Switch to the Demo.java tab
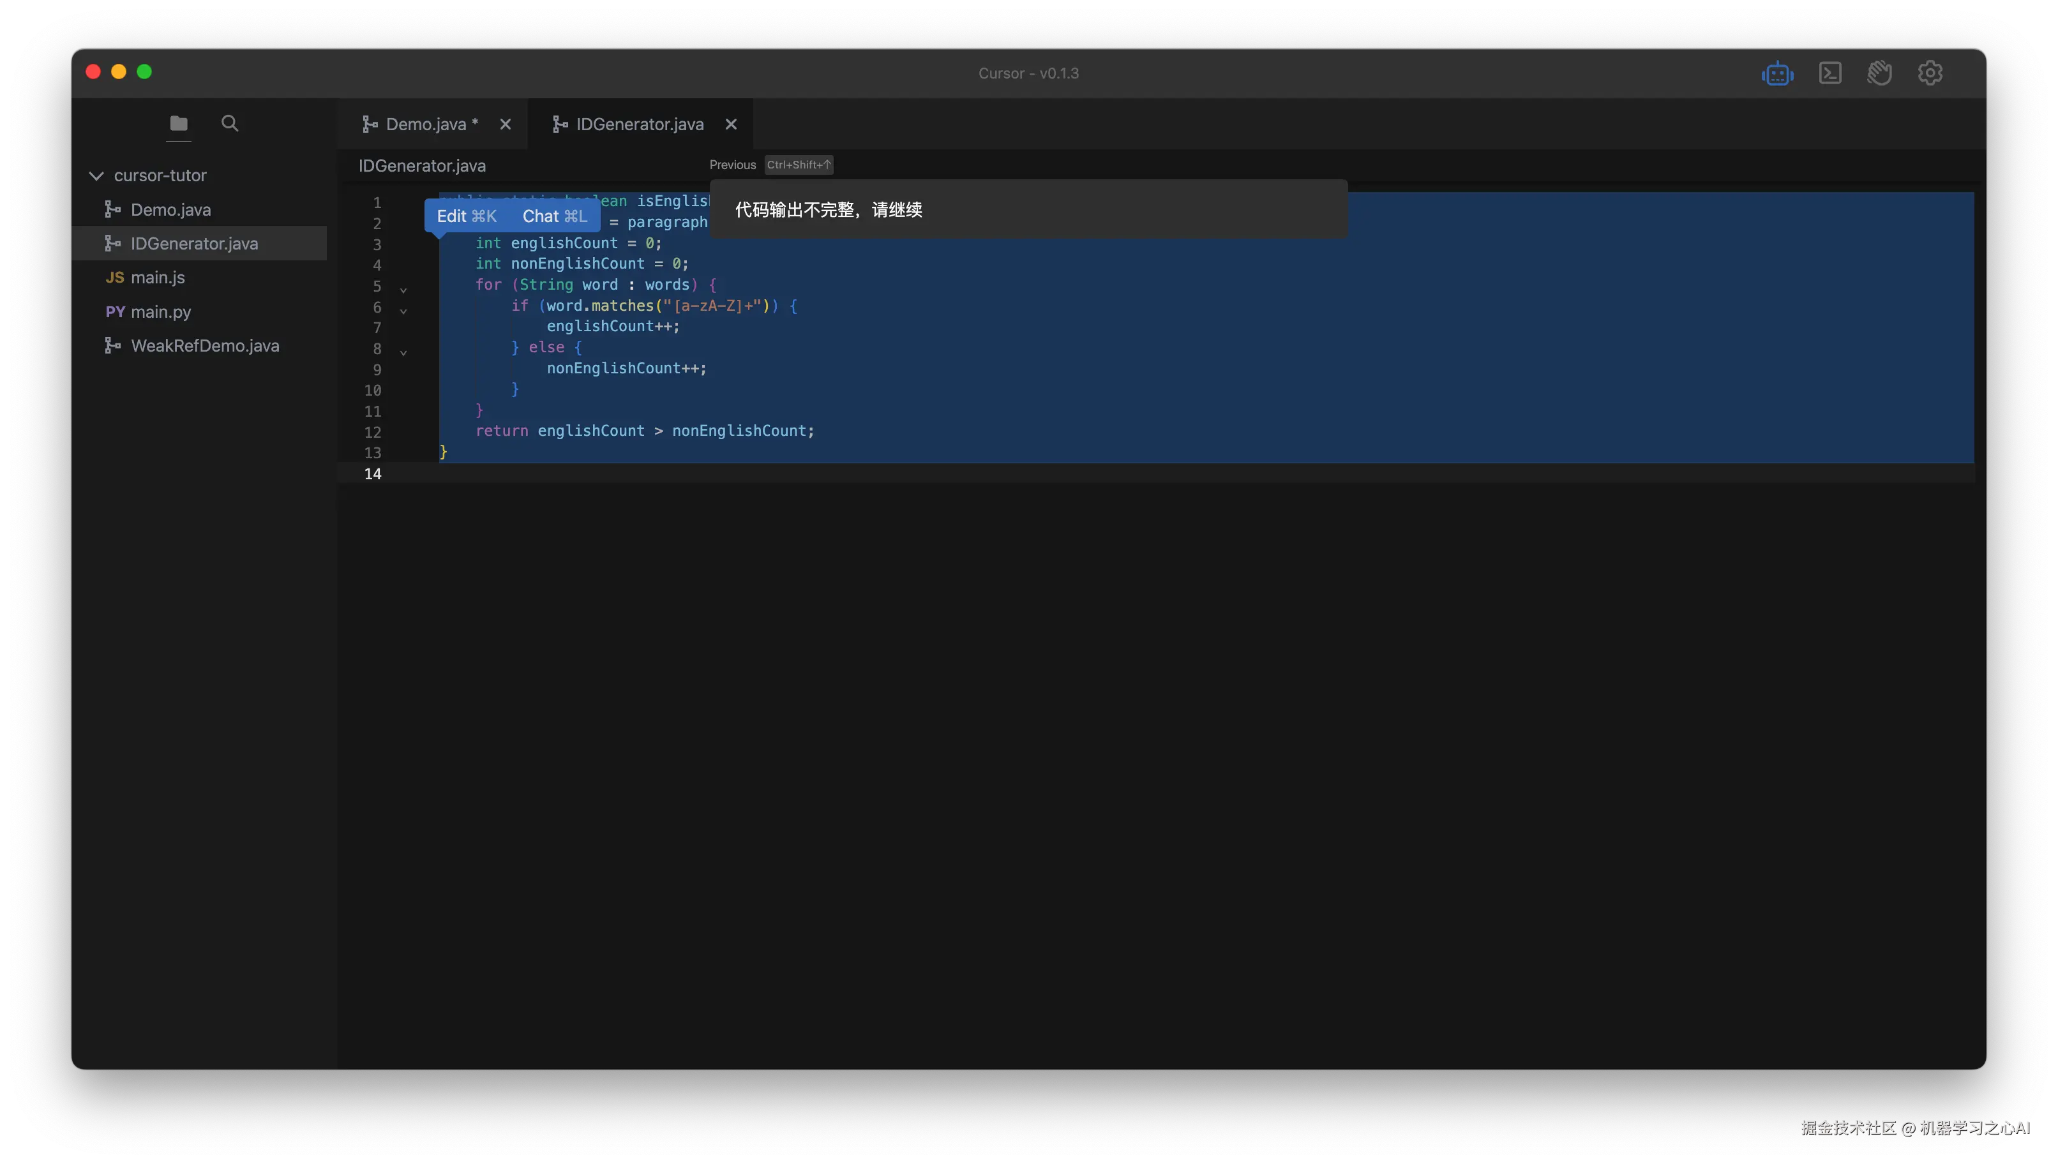 coord(424,124)
